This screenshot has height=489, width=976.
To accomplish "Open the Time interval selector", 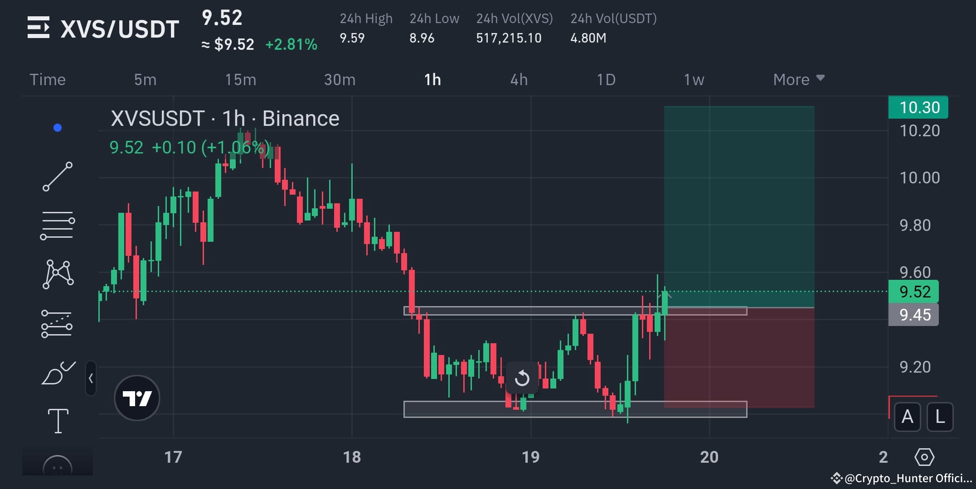I will click(48, 79).
